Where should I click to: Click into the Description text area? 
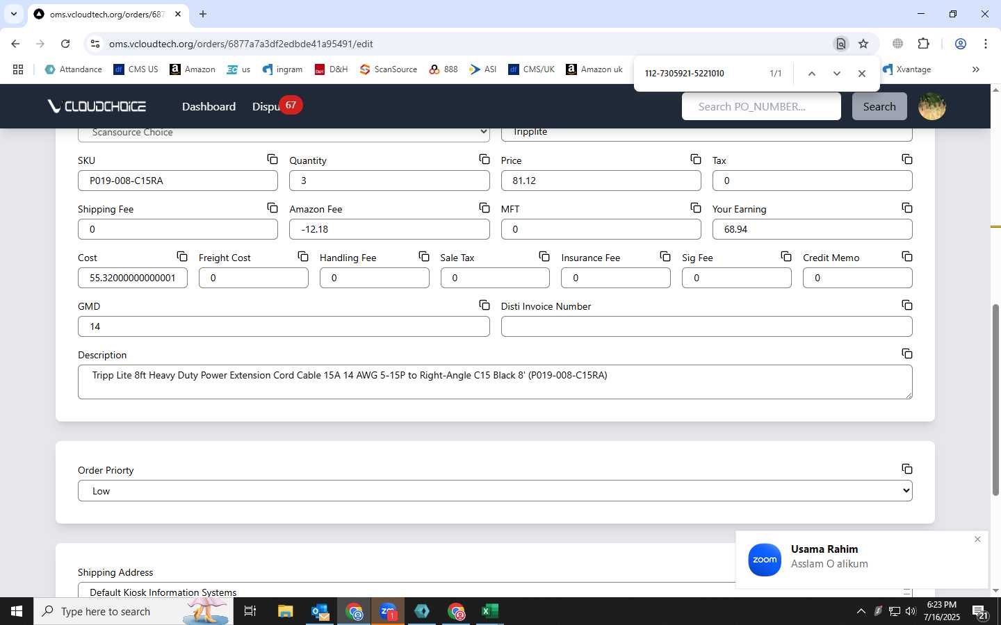pyautogui.click(x=495, y=382)
